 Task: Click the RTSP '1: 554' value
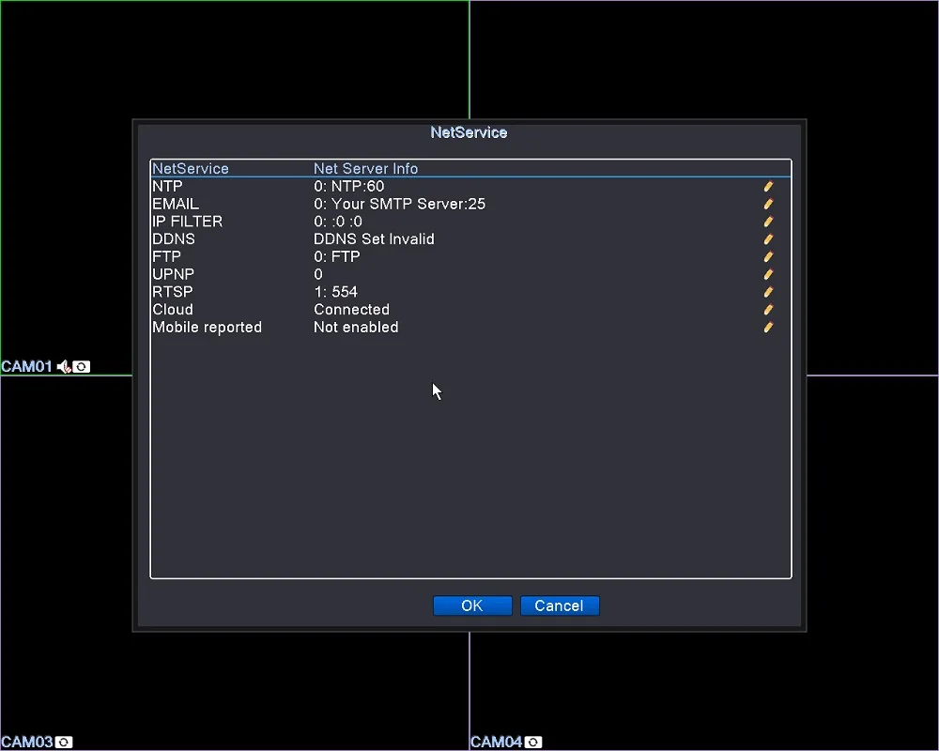pos(336,292)
